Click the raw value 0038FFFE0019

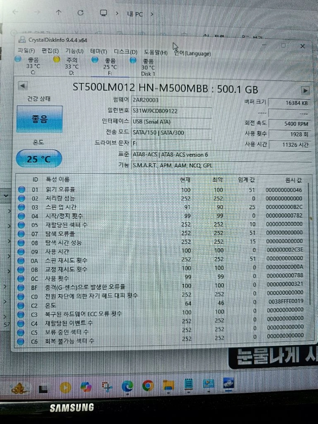[x=286, y=301]
